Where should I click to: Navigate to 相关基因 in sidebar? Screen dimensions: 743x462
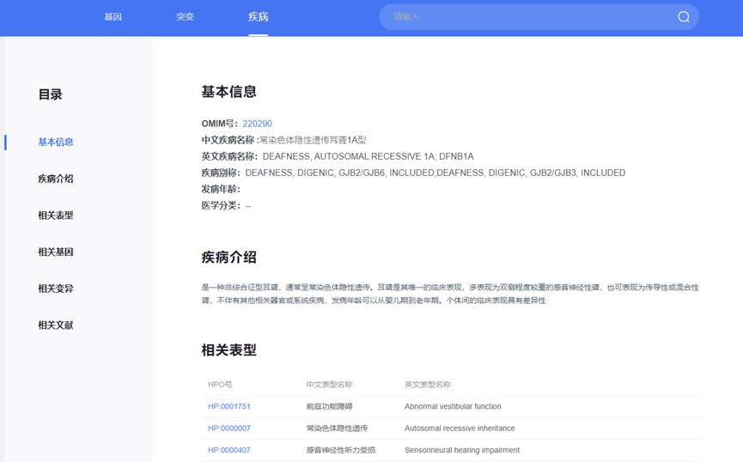tap(56, 252)
